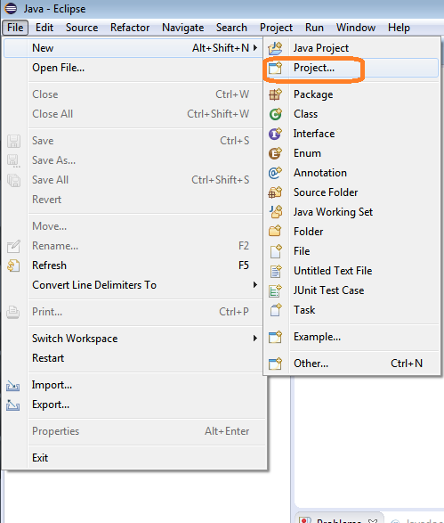
Task: Open the File menu
Action: click(x=15, y=28)
